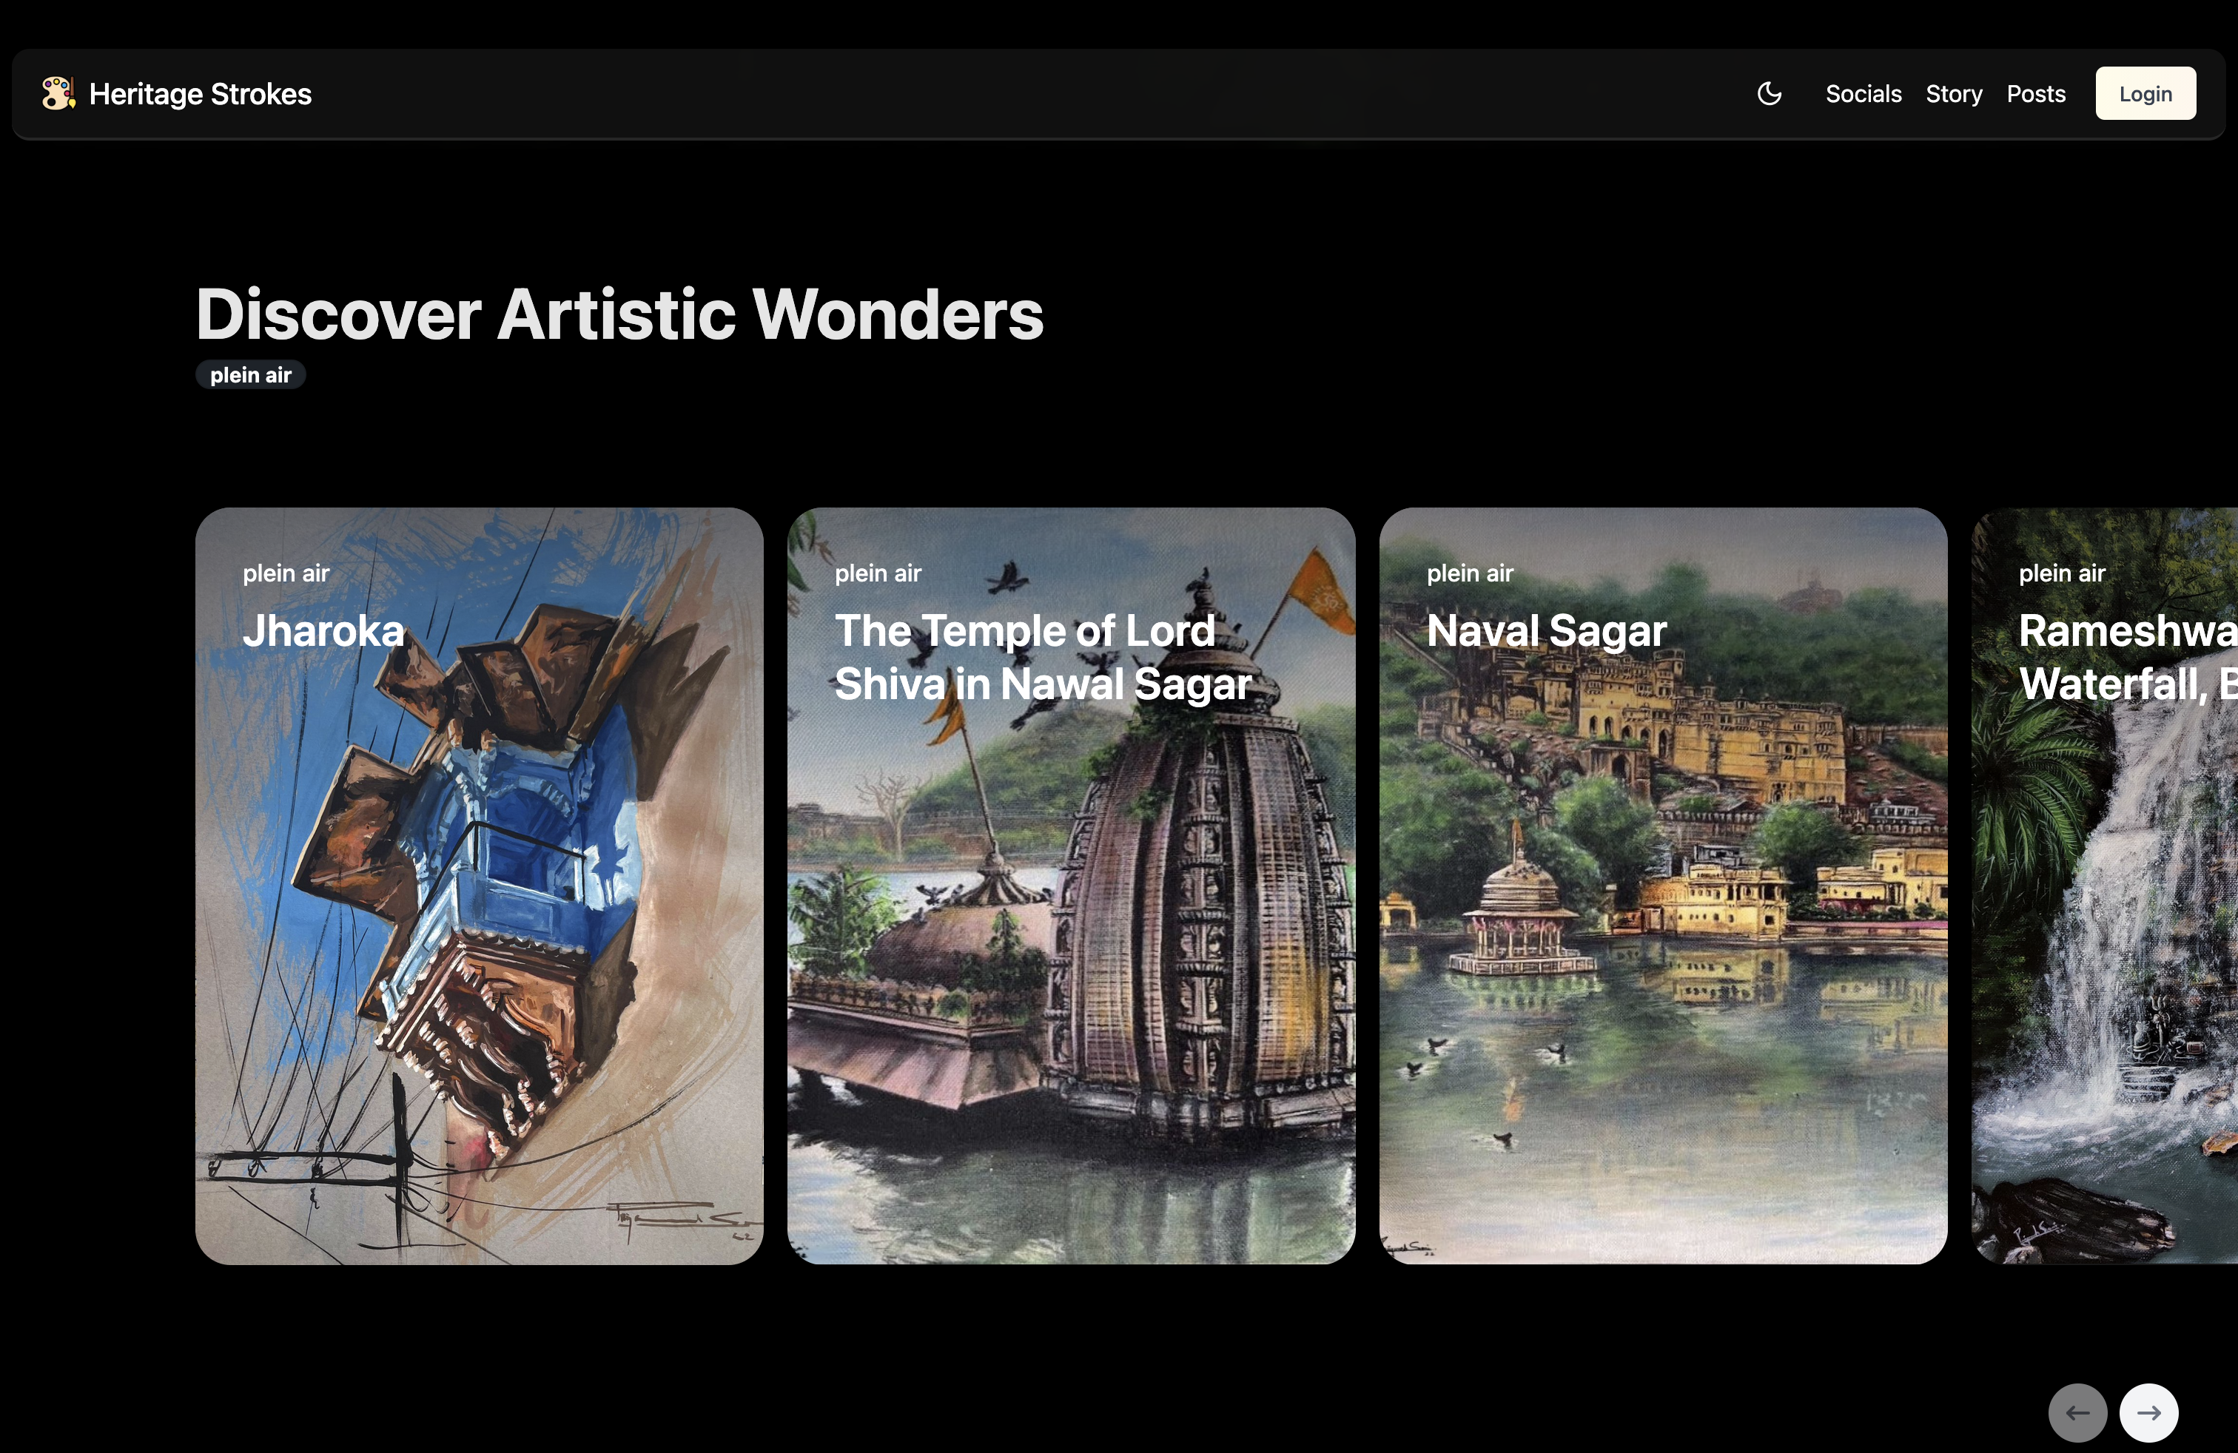Click the plein air label on Jharoka card
The image size is (2238, 1453).
click(x=286, y=573)
